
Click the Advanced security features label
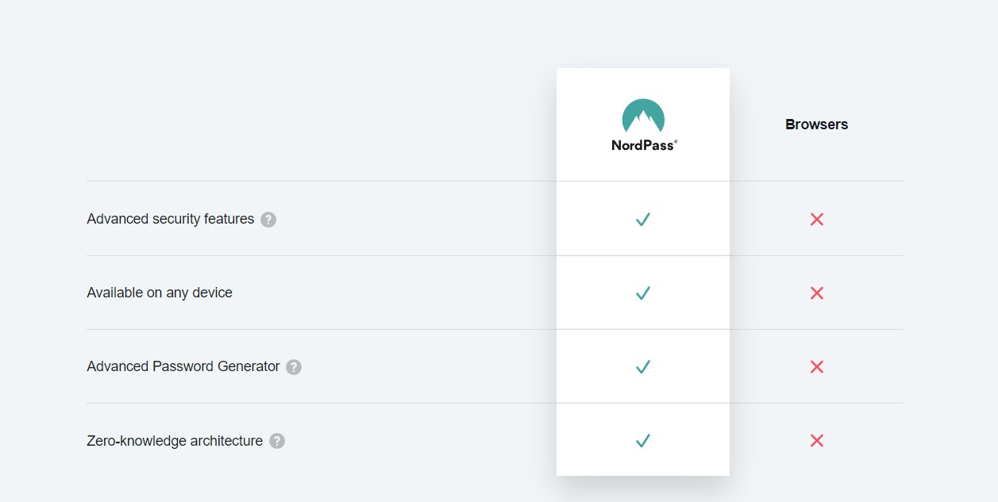(x=170, y=219)
